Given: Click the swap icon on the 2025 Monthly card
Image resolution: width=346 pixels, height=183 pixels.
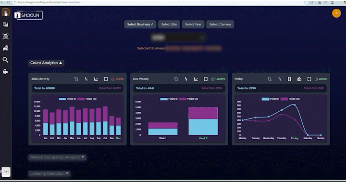Looking at the screenshot, I should point(76,79).
